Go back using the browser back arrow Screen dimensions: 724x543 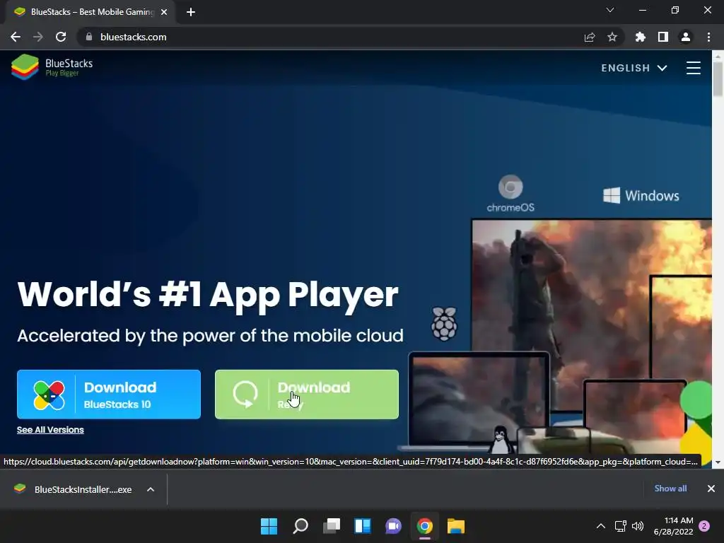click(x=16, y=37)
